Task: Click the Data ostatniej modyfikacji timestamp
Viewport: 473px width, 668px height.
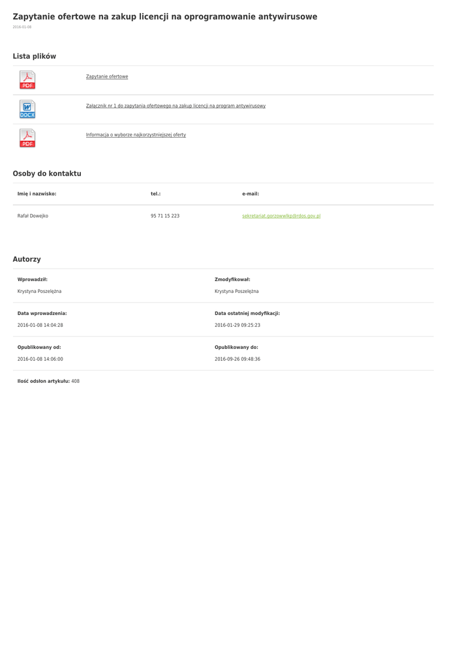Action: (237, 325)
